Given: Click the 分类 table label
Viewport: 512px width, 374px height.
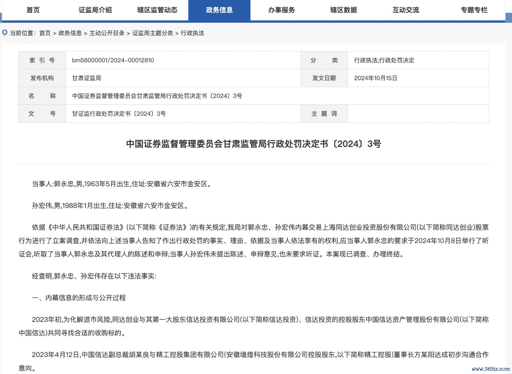Looking at the screenshot, I should 324,60.
